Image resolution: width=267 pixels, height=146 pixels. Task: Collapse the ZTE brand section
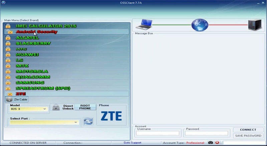pos(66,94)
